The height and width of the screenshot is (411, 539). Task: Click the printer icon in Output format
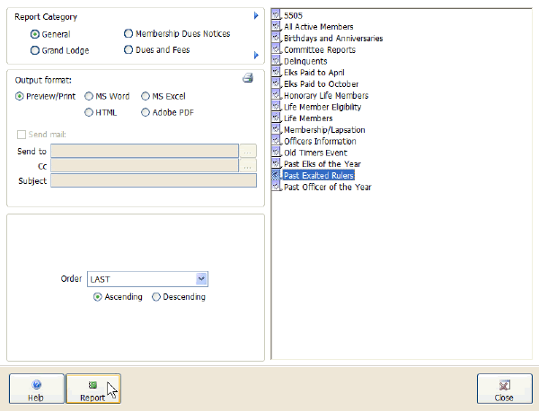248,79
